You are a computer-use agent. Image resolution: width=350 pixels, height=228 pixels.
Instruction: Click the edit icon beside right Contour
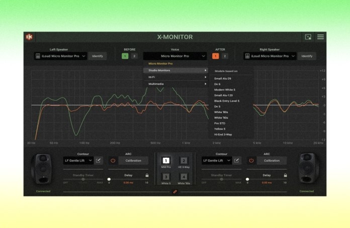tap(237, 160)
